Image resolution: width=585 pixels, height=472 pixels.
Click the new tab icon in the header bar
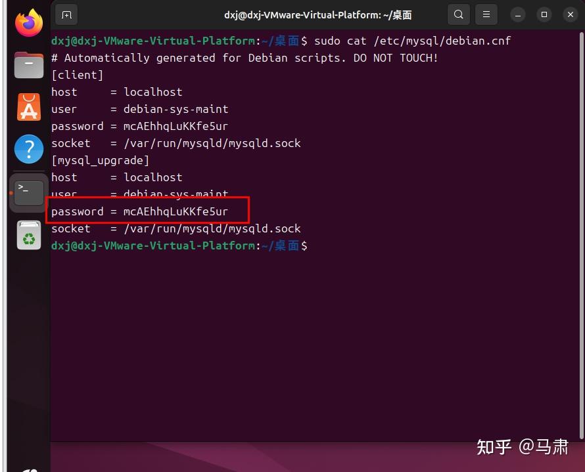(66, 14)
